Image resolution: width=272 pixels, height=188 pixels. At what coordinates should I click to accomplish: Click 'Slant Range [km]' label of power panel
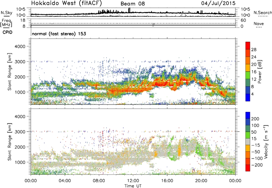point(10,72)
